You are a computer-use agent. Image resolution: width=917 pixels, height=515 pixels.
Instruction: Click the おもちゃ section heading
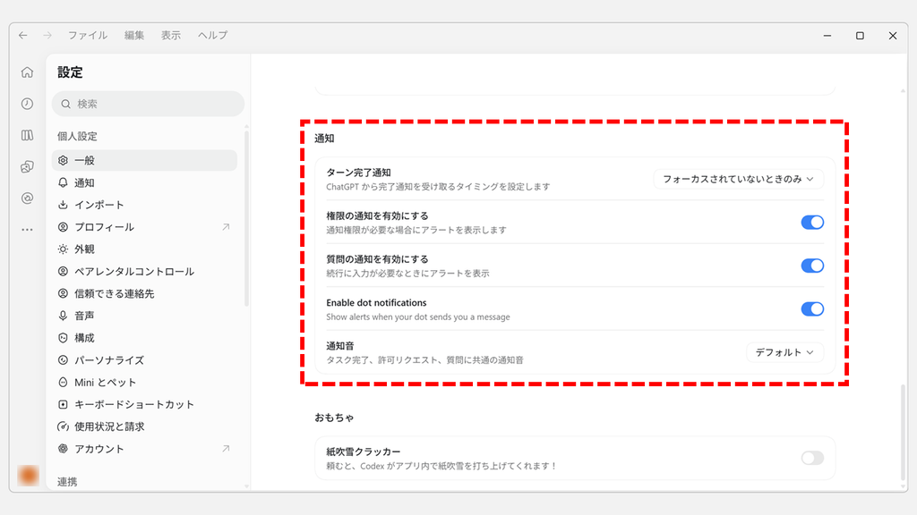[x=334, y=418]
